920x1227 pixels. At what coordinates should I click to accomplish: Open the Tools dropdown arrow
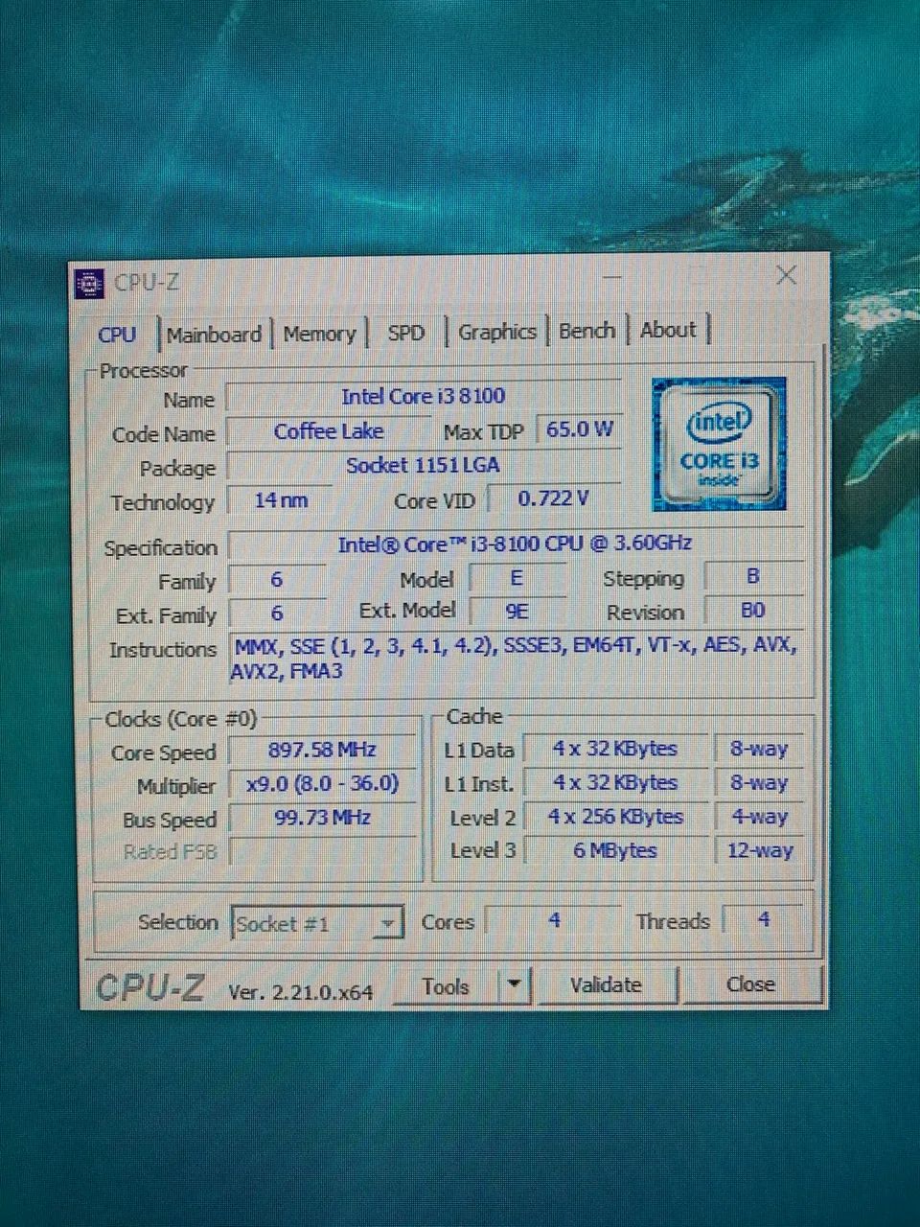point(515,984)
